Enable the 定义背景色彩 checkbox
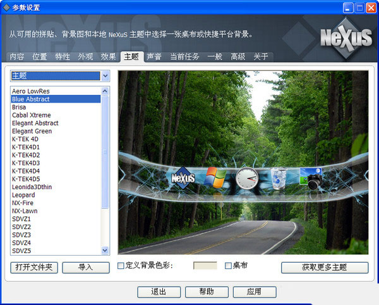Screen dimensions: 379x305 tap(121, 266)
